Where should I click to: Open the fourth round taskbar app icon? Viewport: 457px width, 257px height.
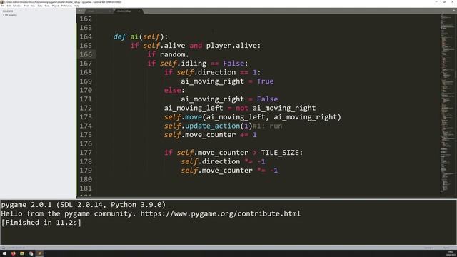[31, 253]
